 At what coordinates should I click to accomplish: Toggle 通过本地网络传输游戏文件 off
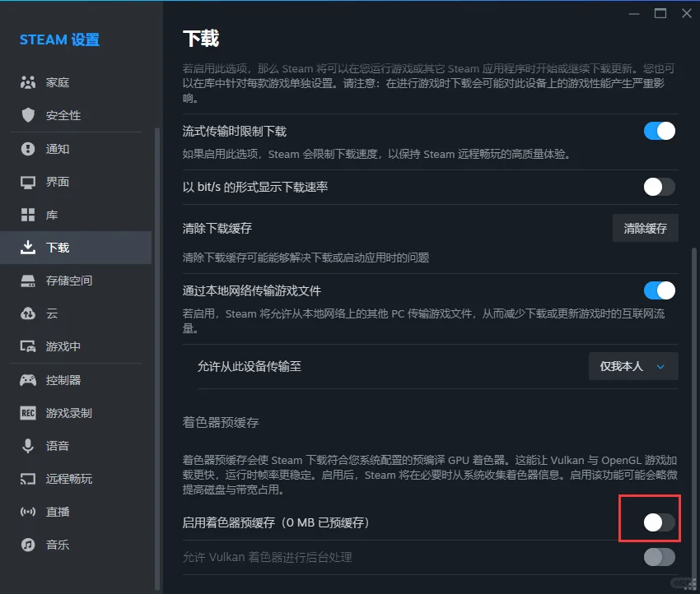[659, 290]
